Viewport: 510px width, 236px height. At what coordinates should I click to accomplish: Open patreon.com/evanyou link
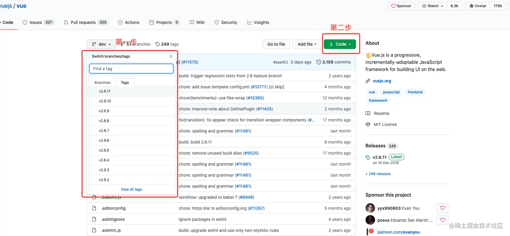point(398,232)
